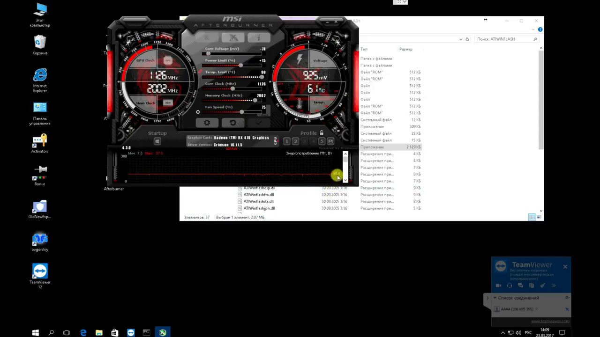Open TeamViewer whiteboard brush icon

pos(542,286)
